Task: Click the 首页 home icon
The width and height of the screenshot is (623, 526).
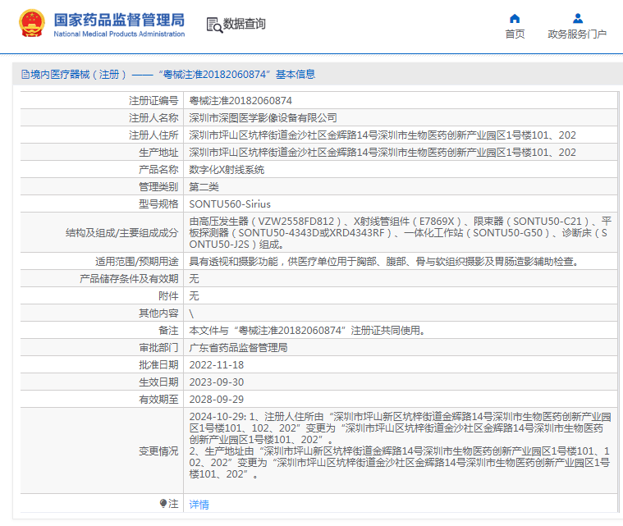Action: 515,19
